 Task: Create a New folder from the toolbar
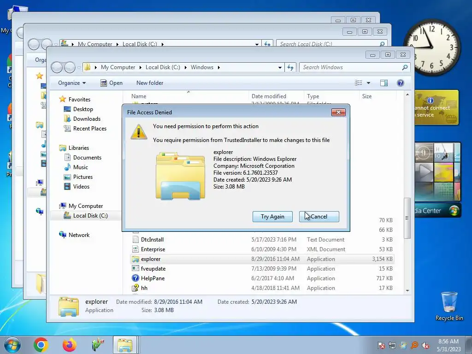(150, 83)
